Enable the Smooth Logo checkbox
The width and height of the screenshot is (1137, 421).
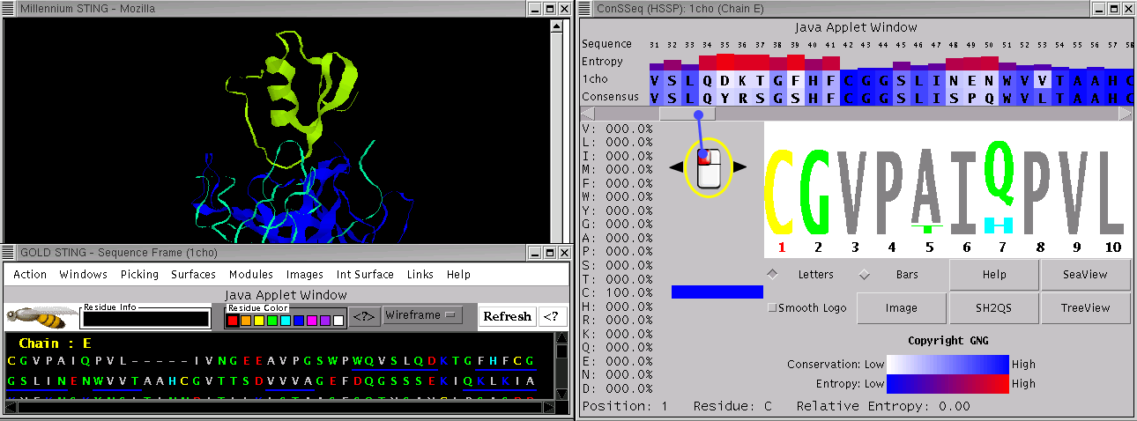(x=772, y=308)
